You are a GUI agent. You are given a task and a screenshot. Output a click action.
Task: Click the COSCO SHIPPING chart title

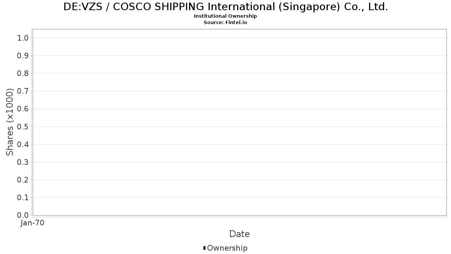pyautogui.click(x=225, y=7)
